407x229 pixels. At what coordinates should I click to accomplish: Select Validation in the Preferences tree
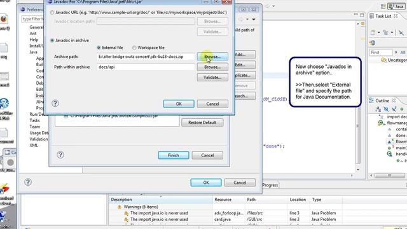(38, 139)
